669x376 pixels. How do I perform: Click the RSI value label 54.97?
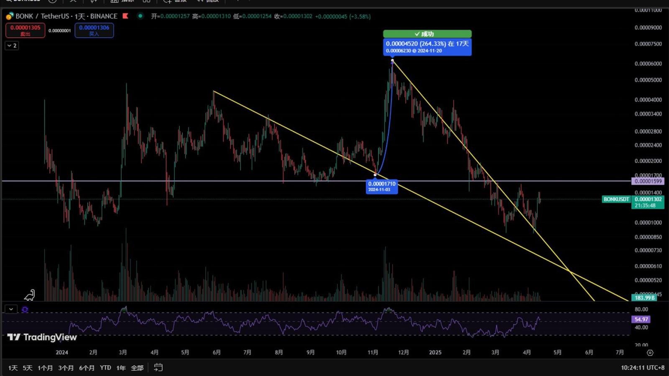point(641,319)
